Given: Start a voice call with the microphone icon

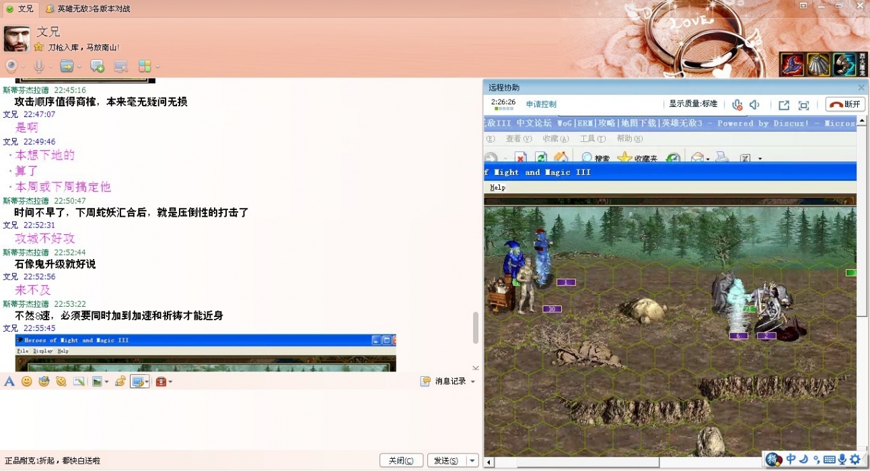Looking at the screenshot, I should click(x=39, y=66).
